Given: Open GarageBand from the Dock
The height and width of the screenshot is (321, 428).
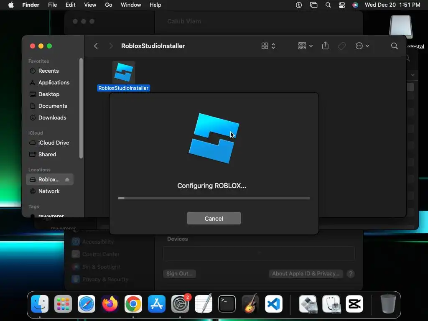Looking at the screenshot, I should [250, 304].
